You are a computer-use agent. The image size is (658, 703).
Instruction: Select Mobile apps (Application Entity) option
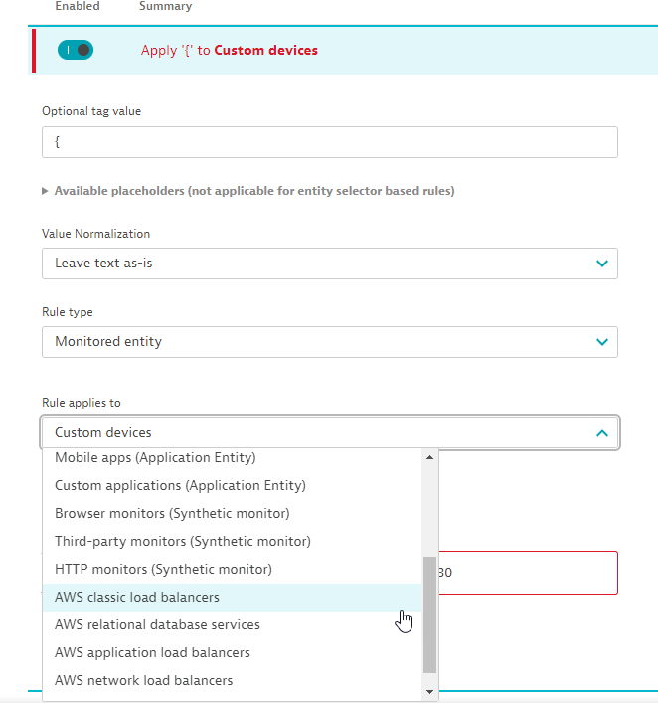click(155, 458)
